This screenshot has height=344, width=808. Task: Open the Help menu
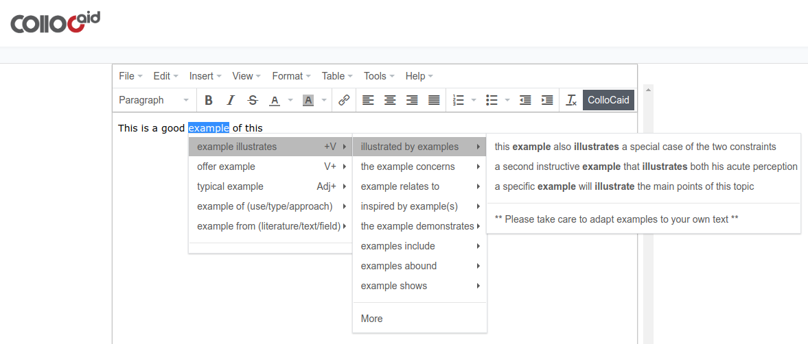point(419,76)
